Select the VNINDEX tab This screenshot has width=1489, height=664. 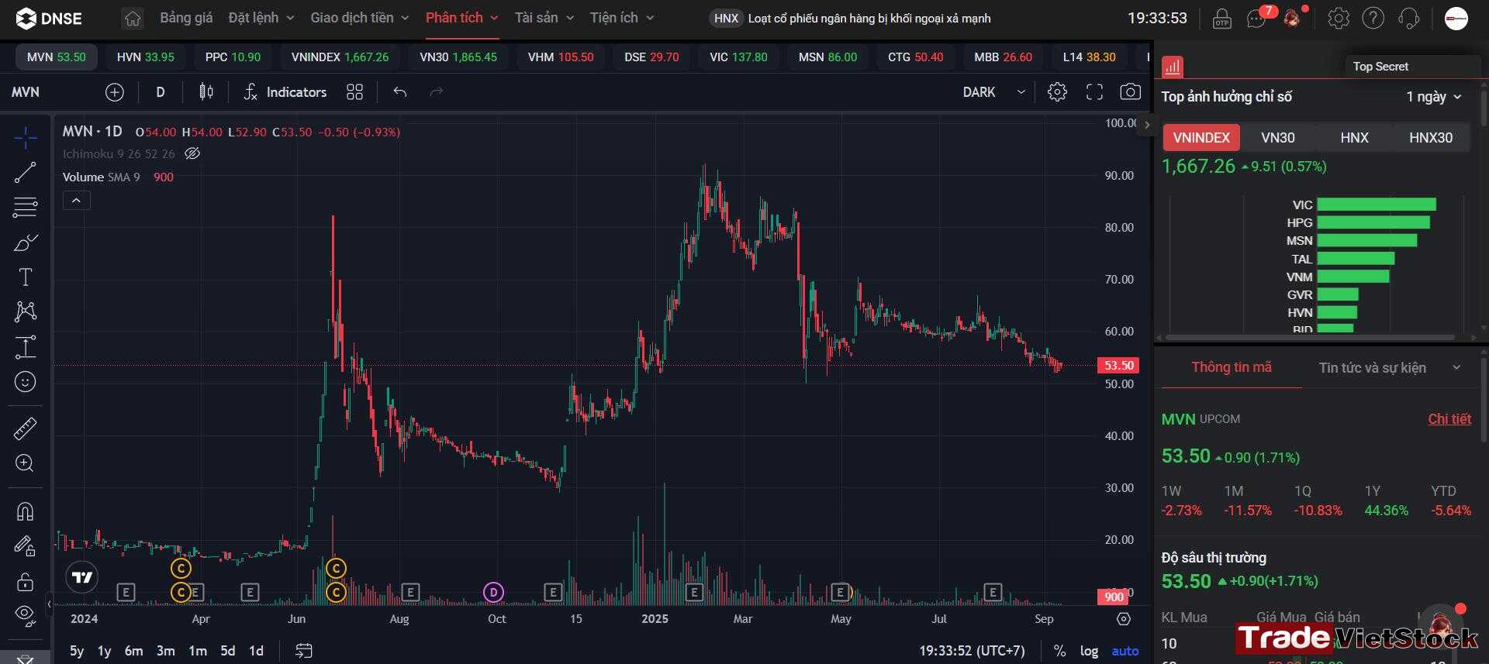pyautogui.click(x=1201, y=138)
